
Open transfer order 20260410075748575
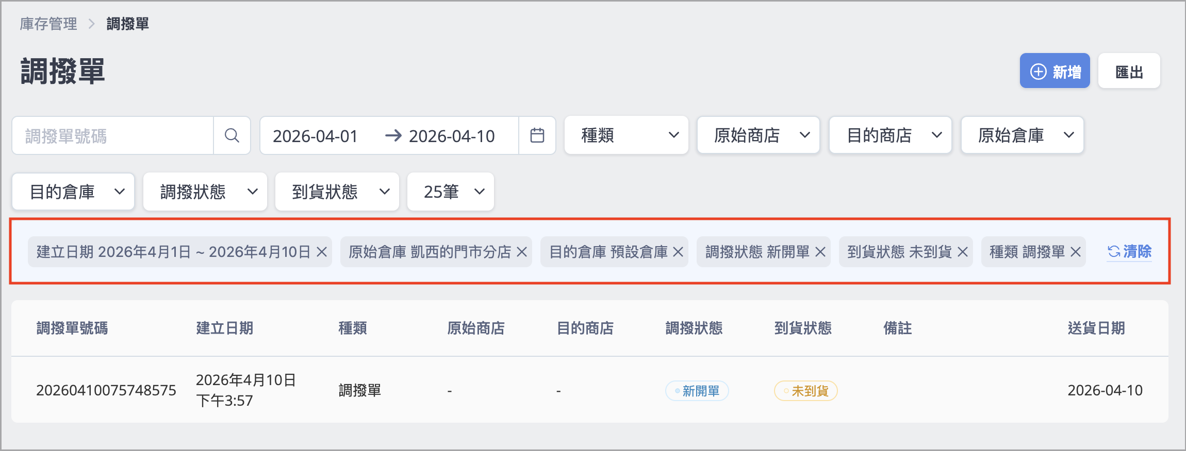click(x=106, y=390)
